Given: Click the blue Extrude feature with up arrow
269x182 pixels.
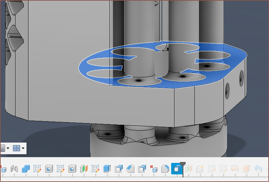Looking at the screenshot, I should 107,169.
